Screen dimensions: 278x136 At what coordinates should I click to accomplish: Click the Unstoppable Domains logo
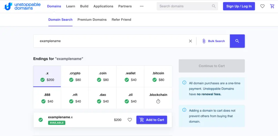(x=22, y=6)
